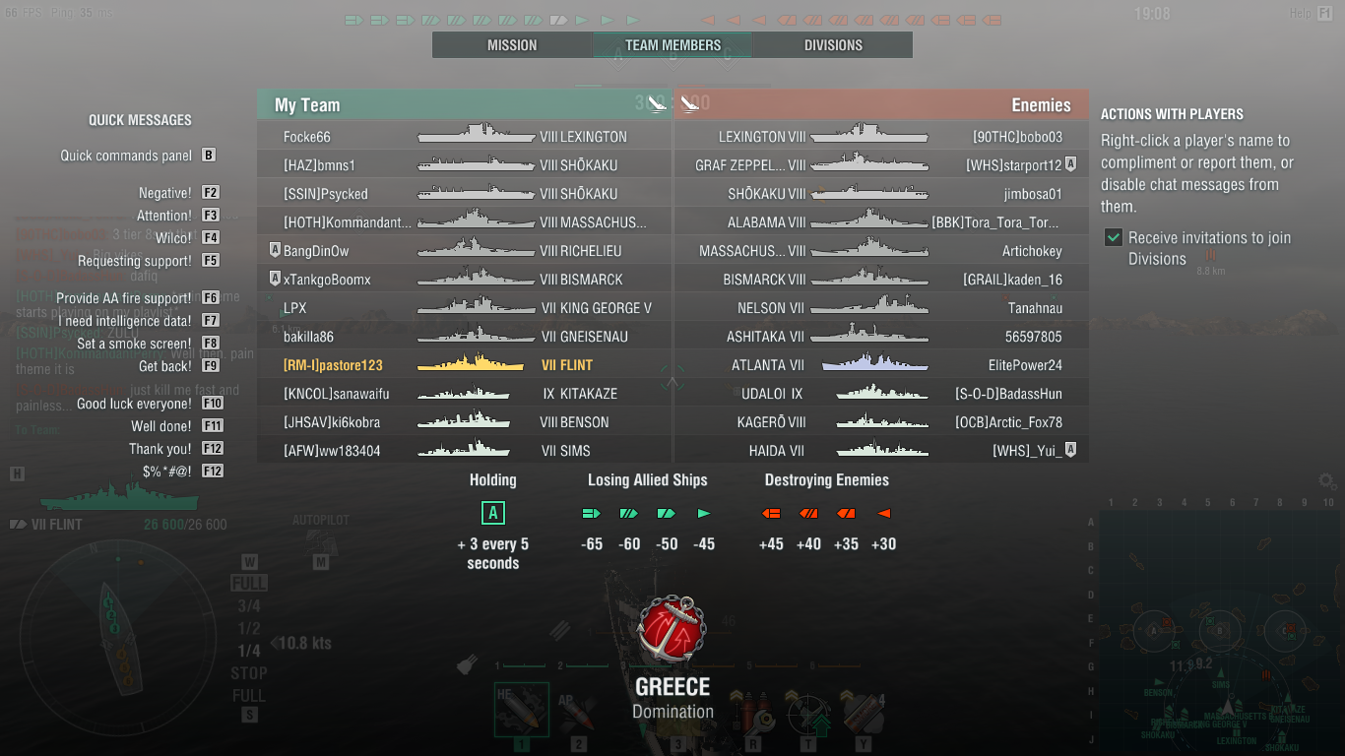Click the Atlanta enemy ship silhouette
The width and height of the screenshot is (1345, 756).
pyautogui.click(x=875, y=364)
